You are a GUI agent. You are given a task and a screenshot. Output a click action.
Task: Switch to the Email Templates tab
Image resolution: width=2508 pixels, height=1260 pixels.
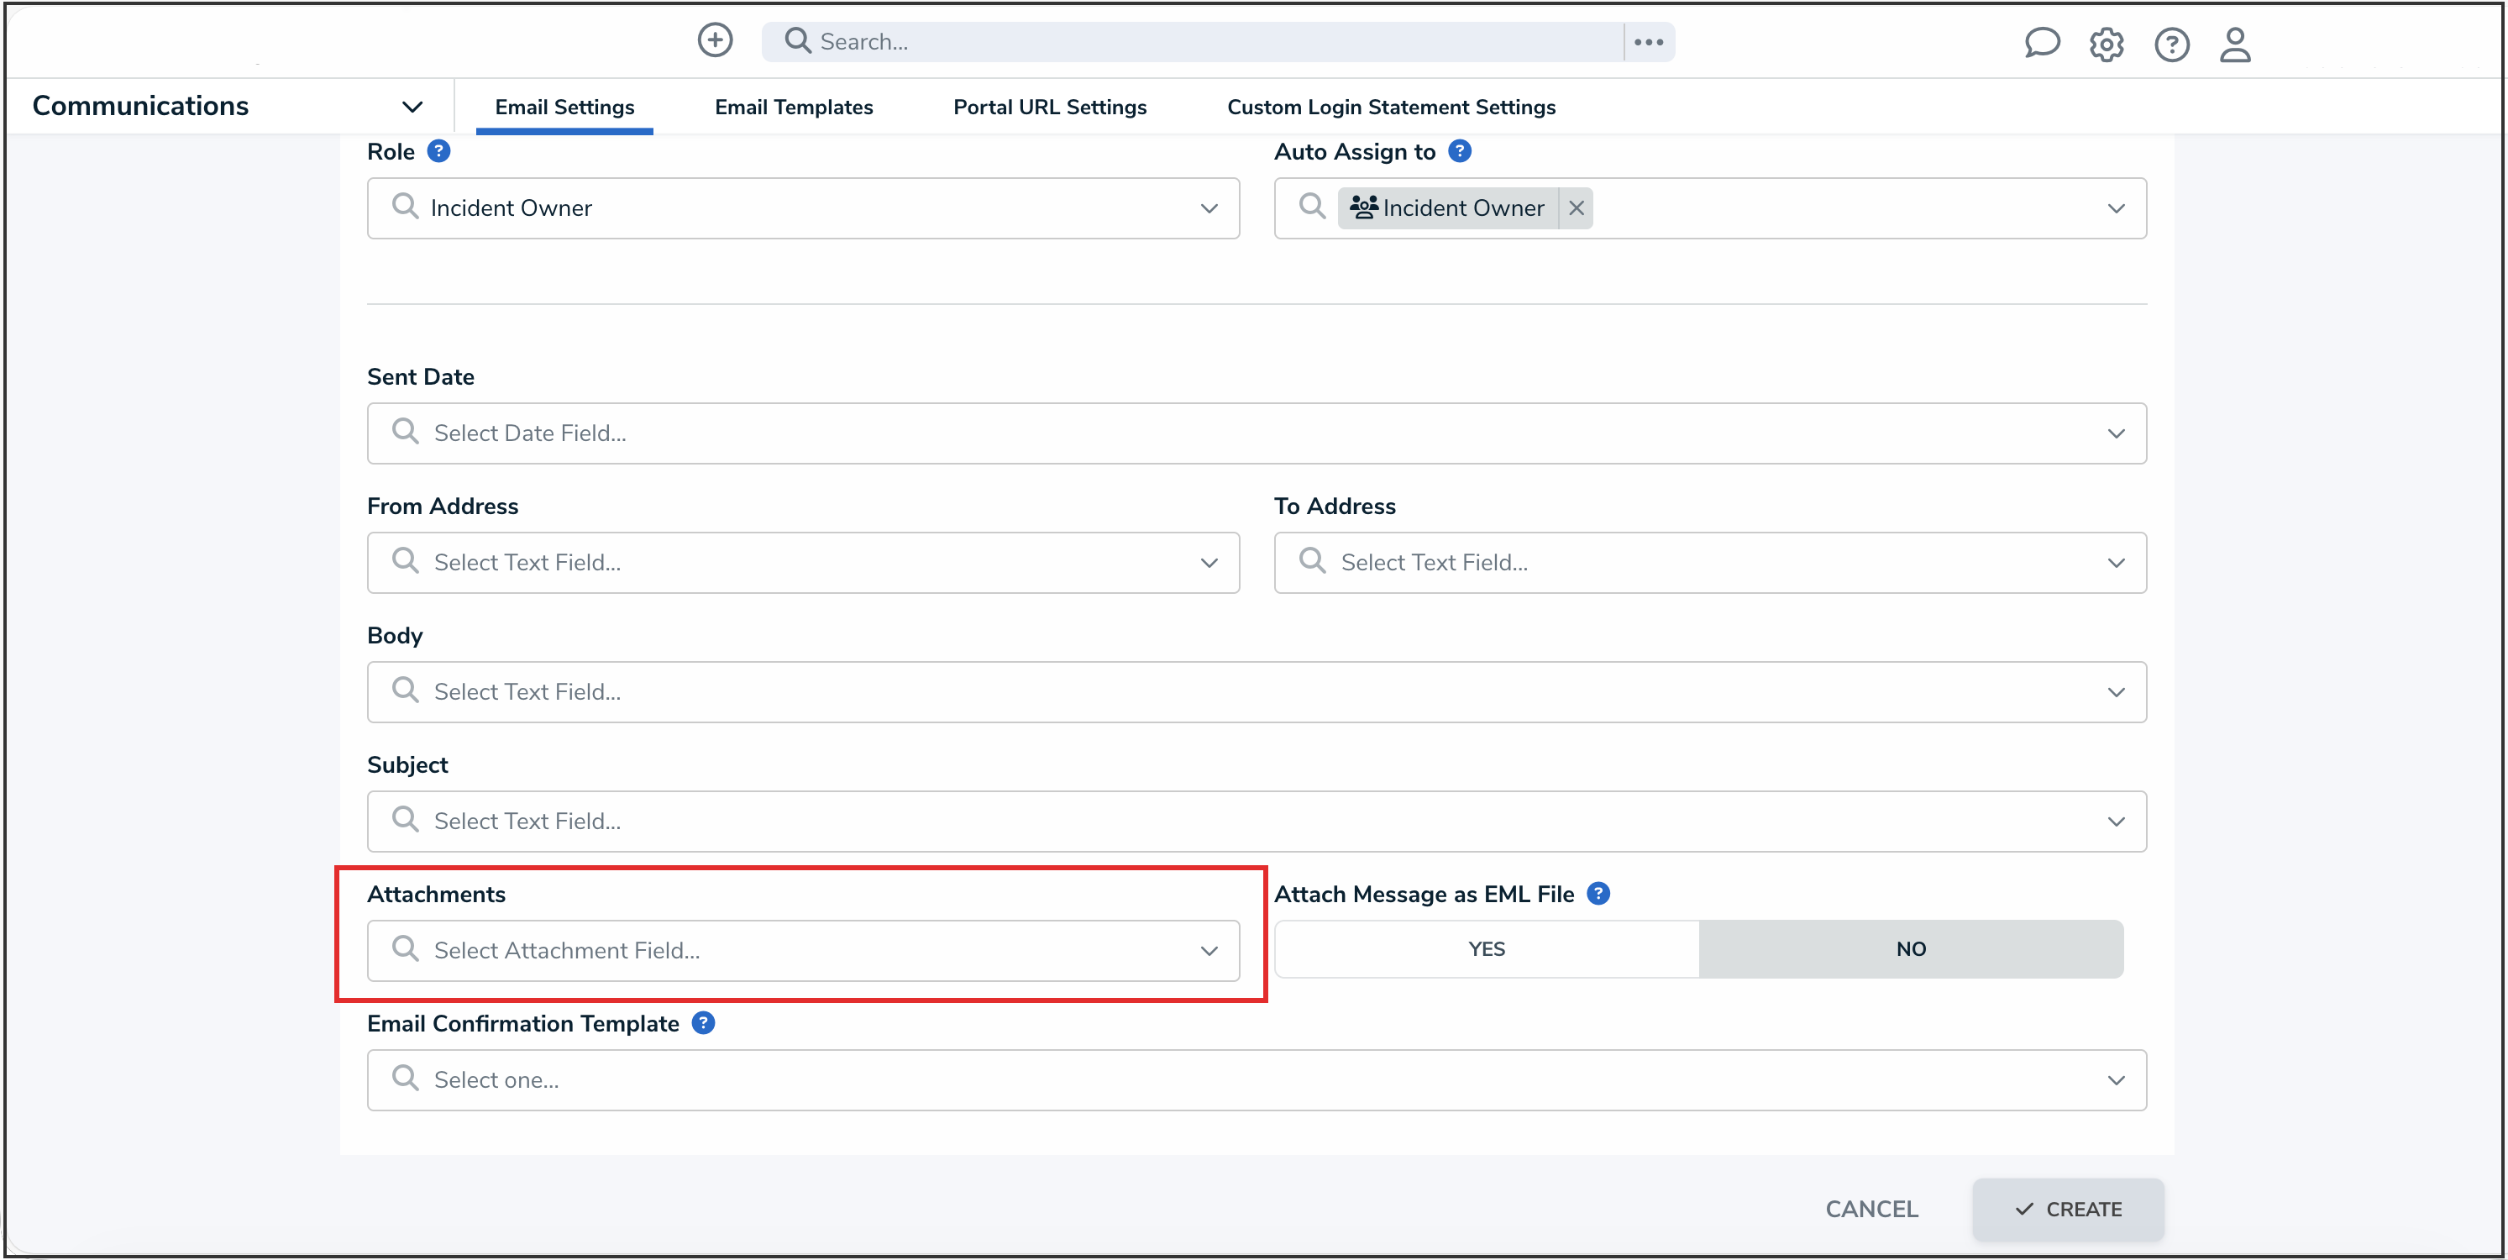point(794,108)
